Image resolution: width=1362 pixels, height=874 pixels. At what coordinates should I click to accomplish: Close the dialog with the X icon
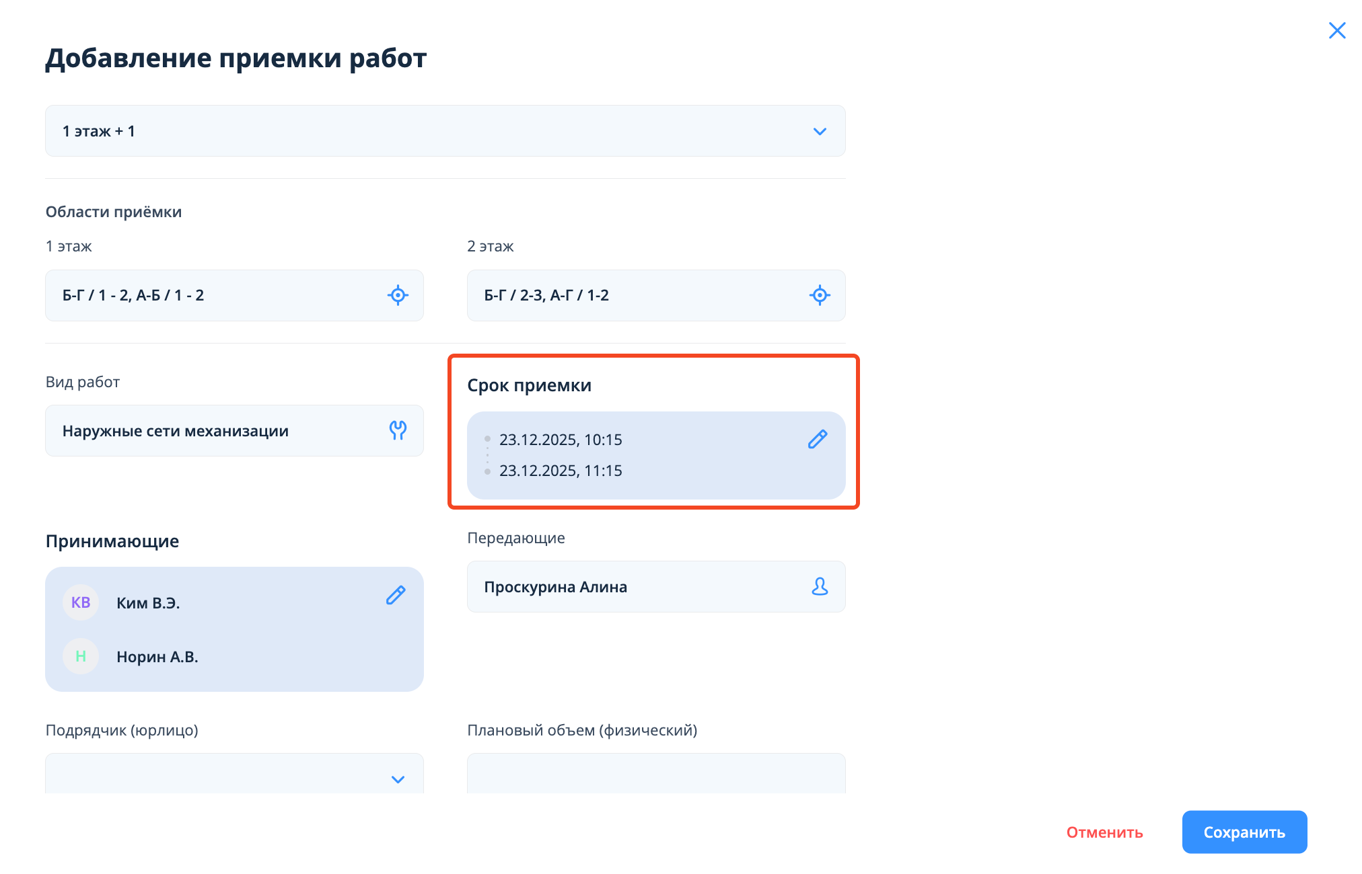pyautogui.click(x=1336, y=31)
